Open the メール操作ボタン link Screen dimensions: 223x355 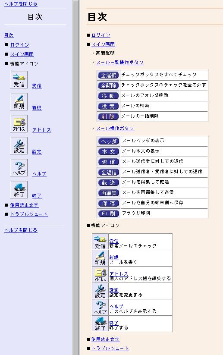[115, 129]
